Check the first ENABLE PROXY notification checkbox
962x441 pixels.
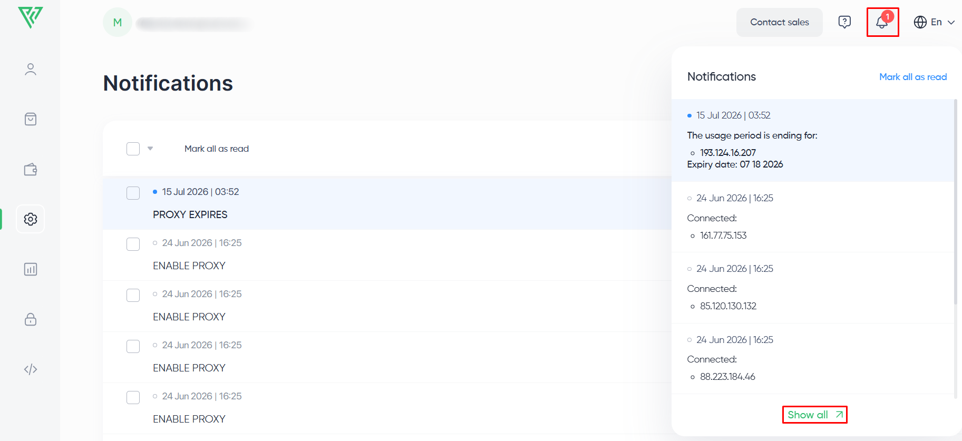pos(133,244)
